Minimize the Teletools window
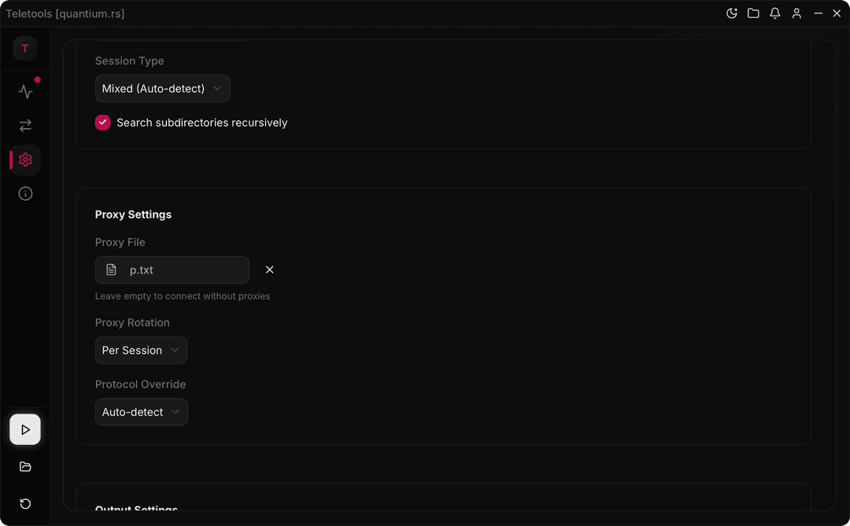The width and height of the screenshot is (850, 526). pos(818,13)
